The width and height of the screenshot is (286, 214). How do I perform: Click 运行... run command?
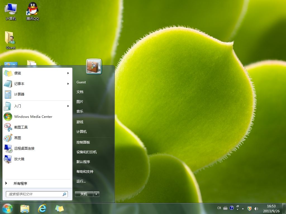coord(81,181)
